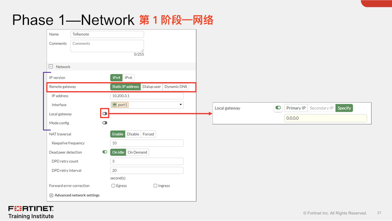Toggle the Mode config switch

(104, 123)
